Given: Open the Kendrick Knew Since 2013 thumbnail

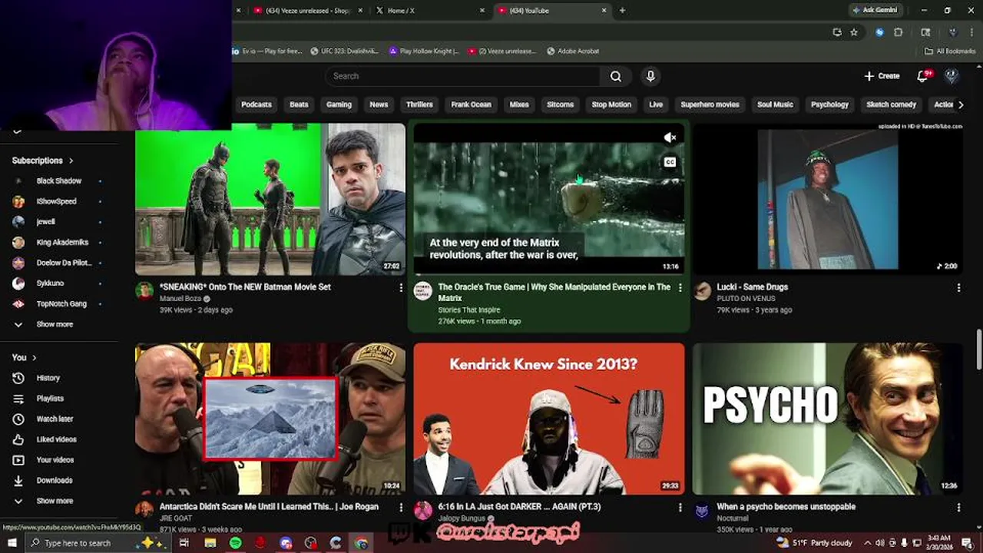Looking at the screenshot, I should coord(549,419).
